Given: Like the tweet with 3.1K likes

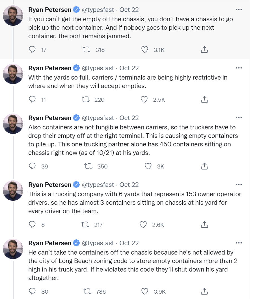Looking at the screenshot, I should [145, 50].
